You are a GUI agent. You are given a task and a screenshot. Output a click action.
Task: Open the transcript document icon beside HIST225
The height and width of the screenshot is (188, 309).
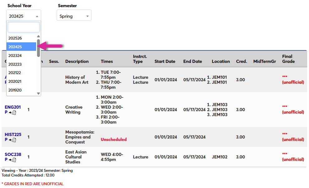[x=14, y=141]
